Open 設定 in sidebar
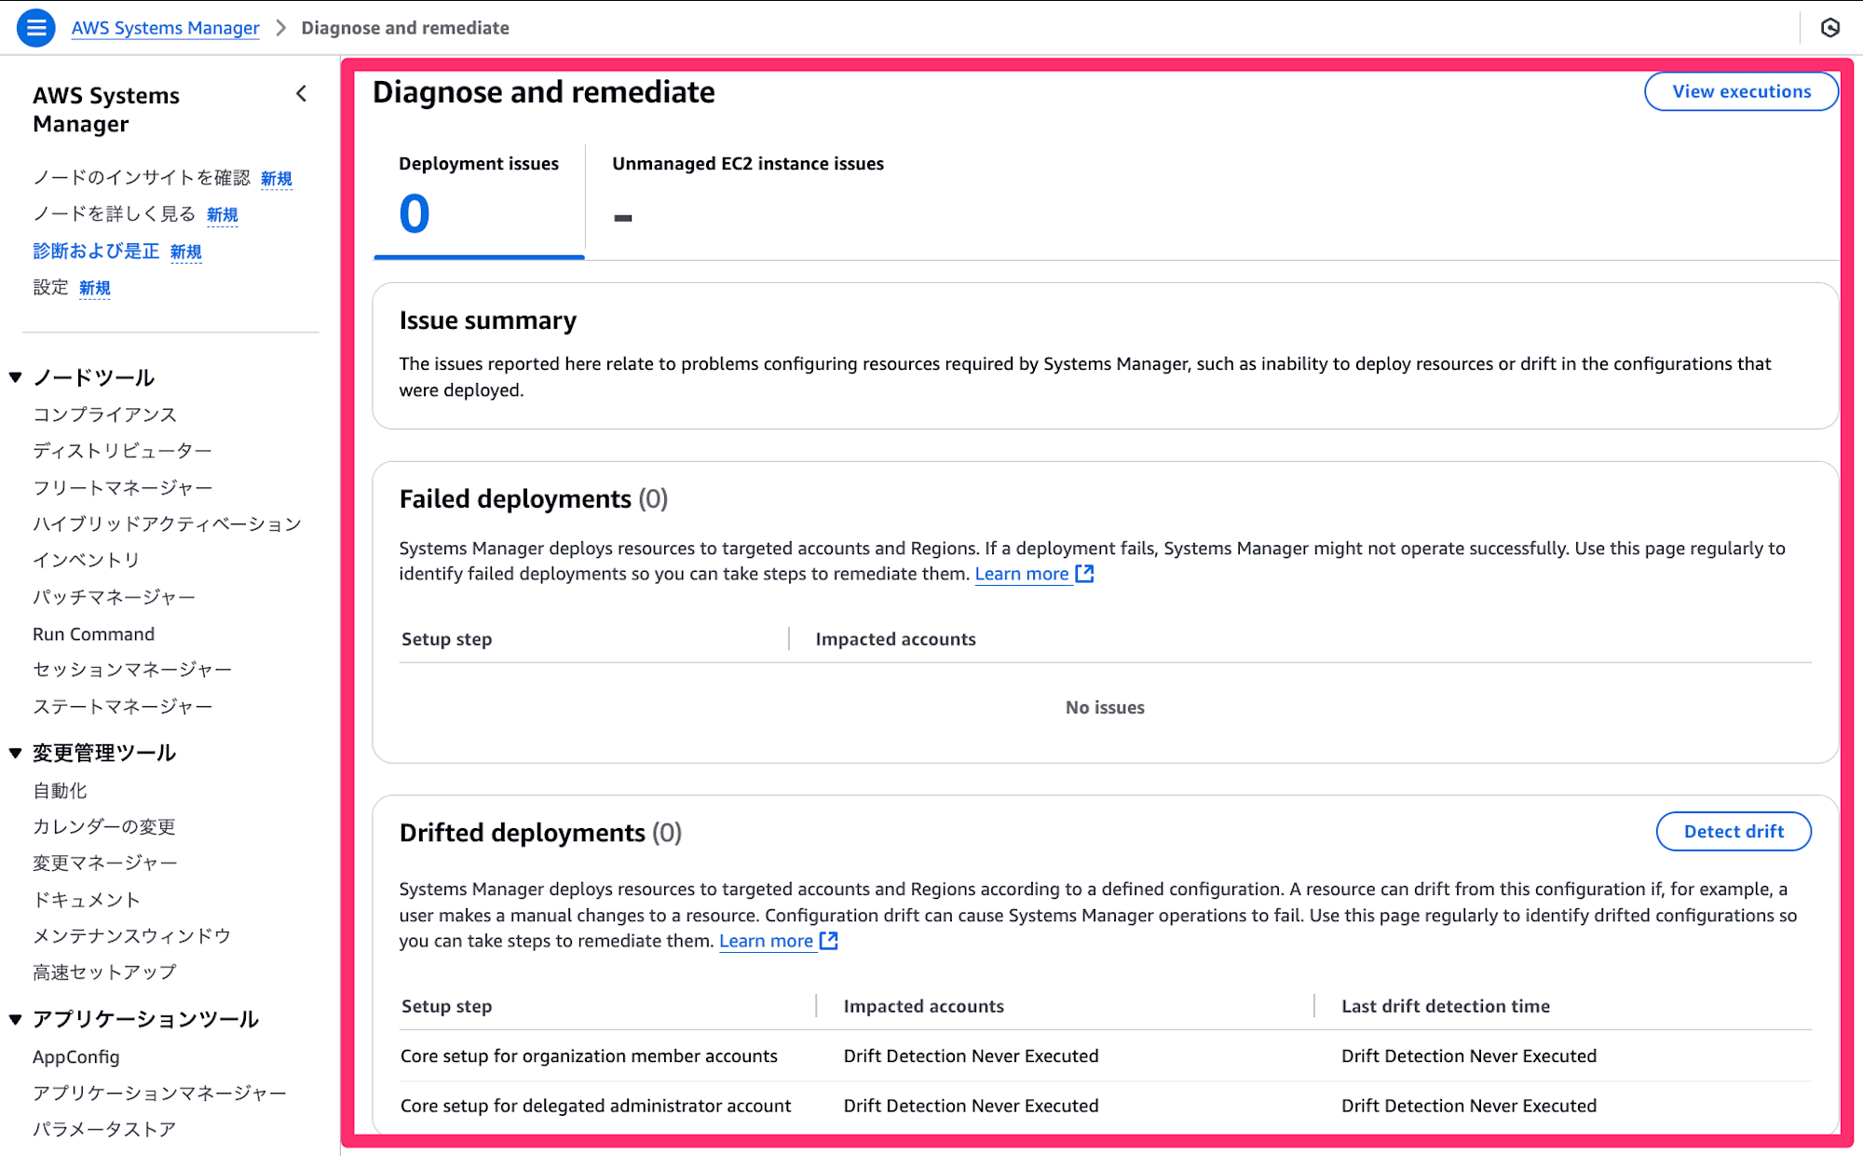 pos(50,287)
